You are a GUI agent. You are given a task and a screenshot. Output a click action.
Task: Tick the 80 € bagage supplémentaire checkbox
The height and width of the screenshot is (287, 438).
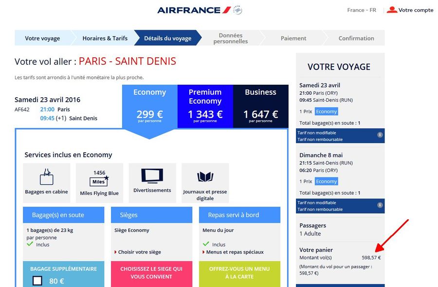coord(37,281)
